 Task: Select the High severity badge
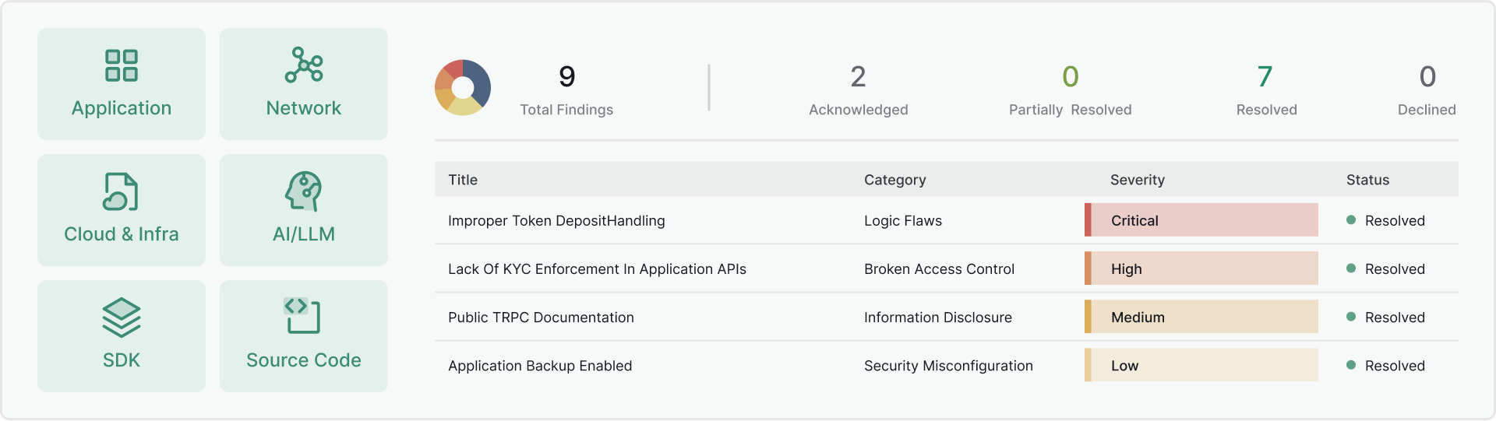[x=1201, y=268]
